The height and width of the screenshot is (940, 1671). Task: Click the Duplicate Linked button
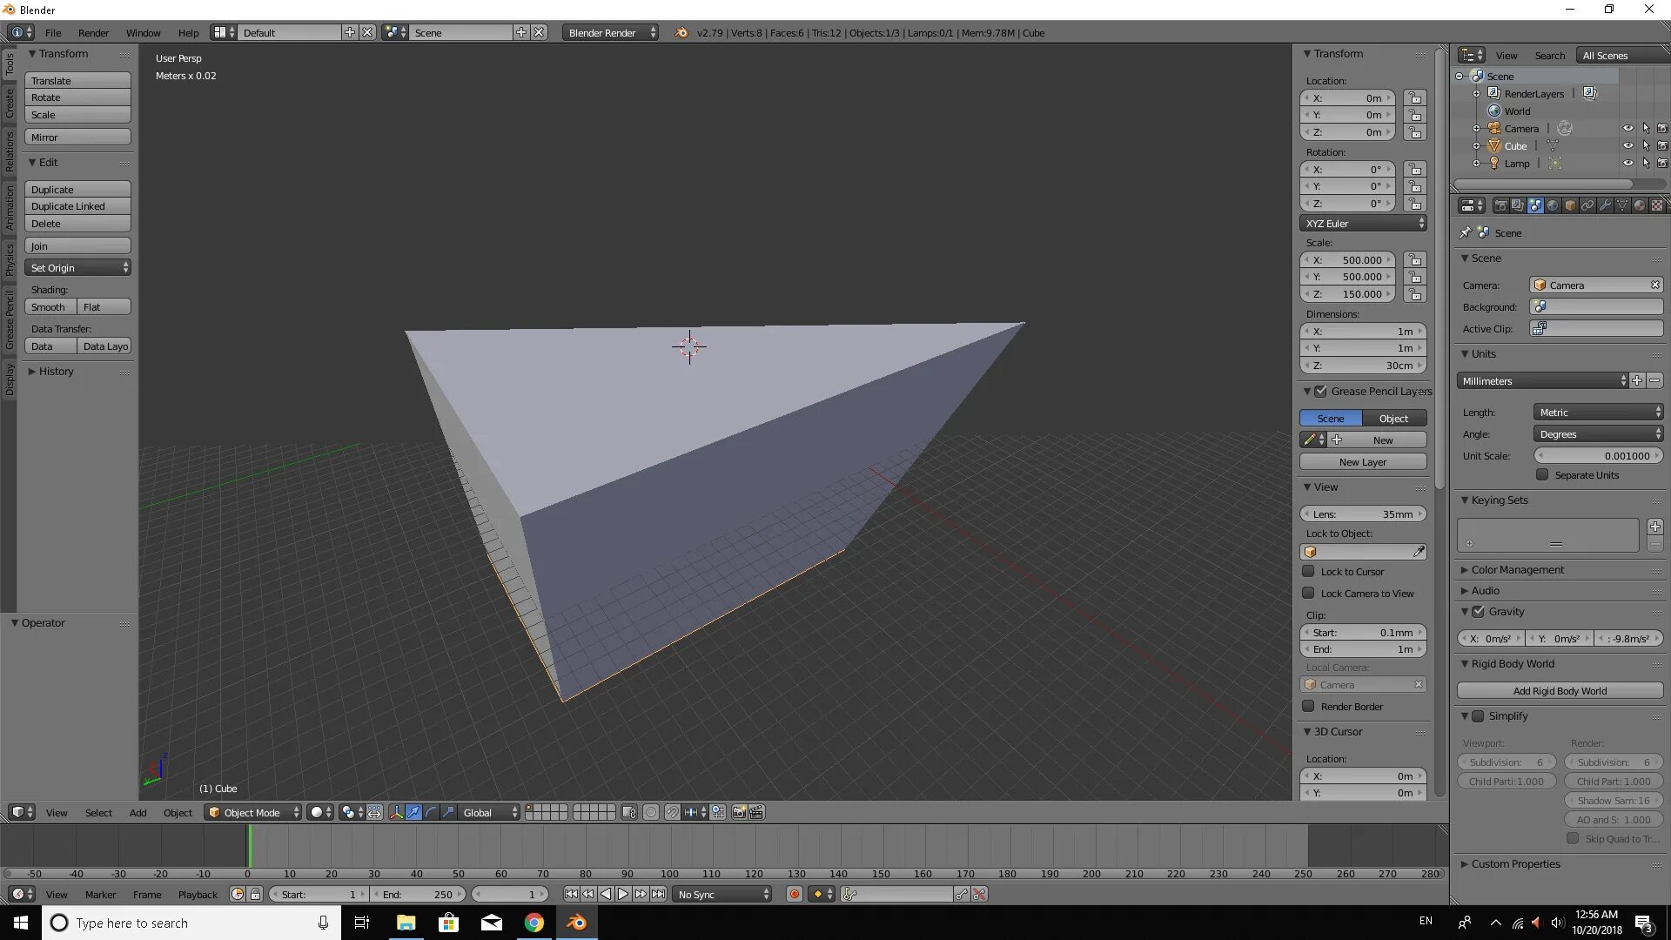click(x=77, y=206)
